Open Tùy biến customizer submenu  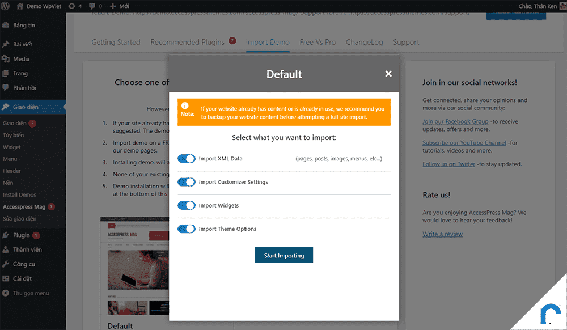[14, 135]
